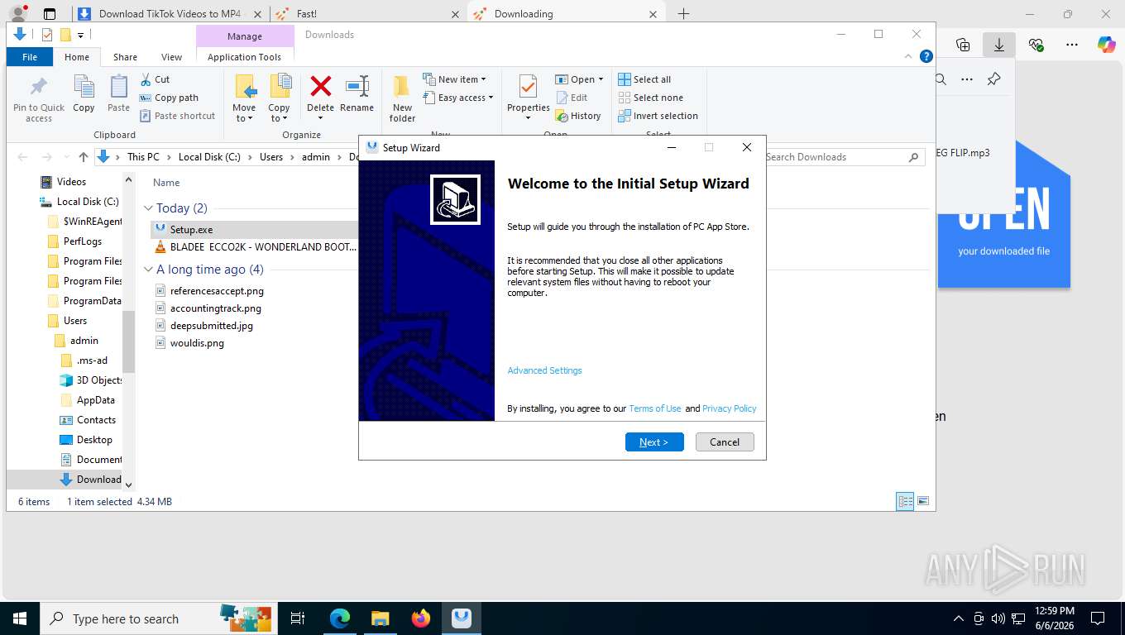
Task: Click Users in the address bar
Action: coord(271,157)
